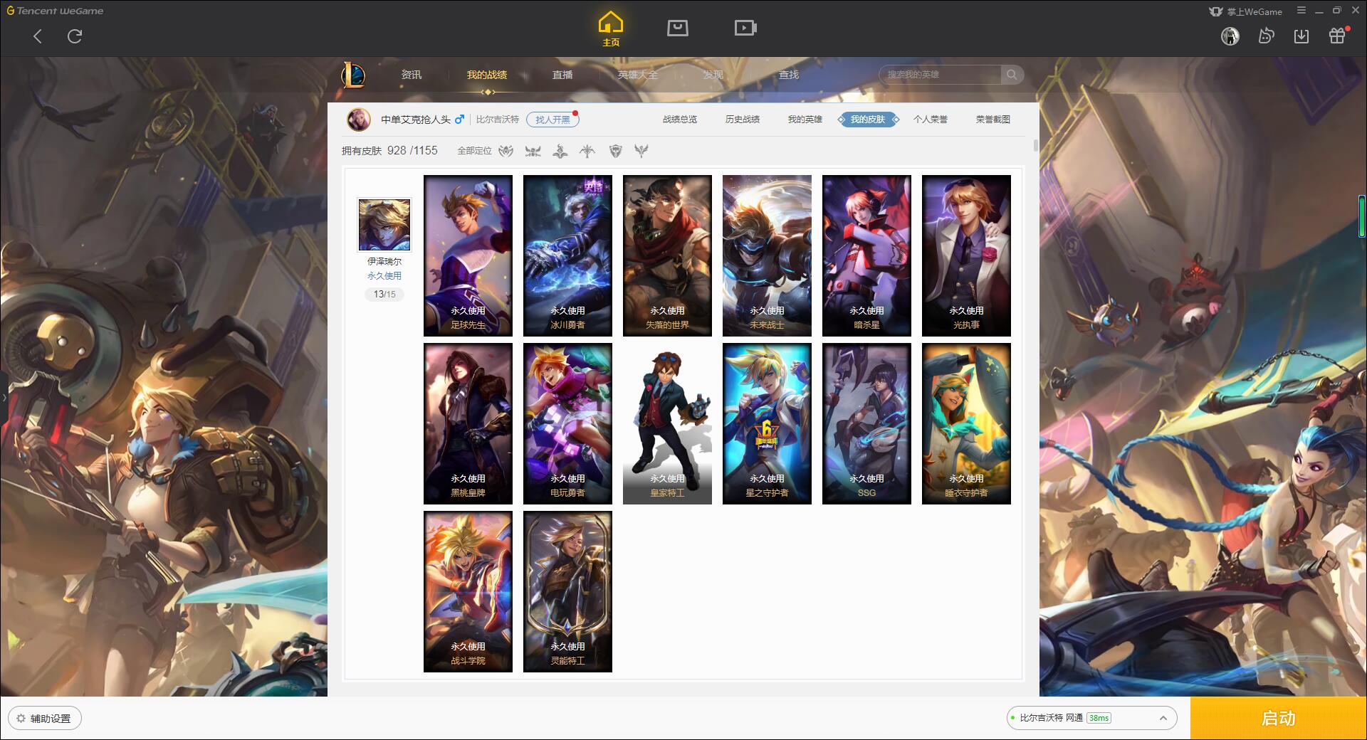Open the hamburger main menu icon
Image resolution: width=1367 pixels, height=740 pixels.
click(1301, 11)
